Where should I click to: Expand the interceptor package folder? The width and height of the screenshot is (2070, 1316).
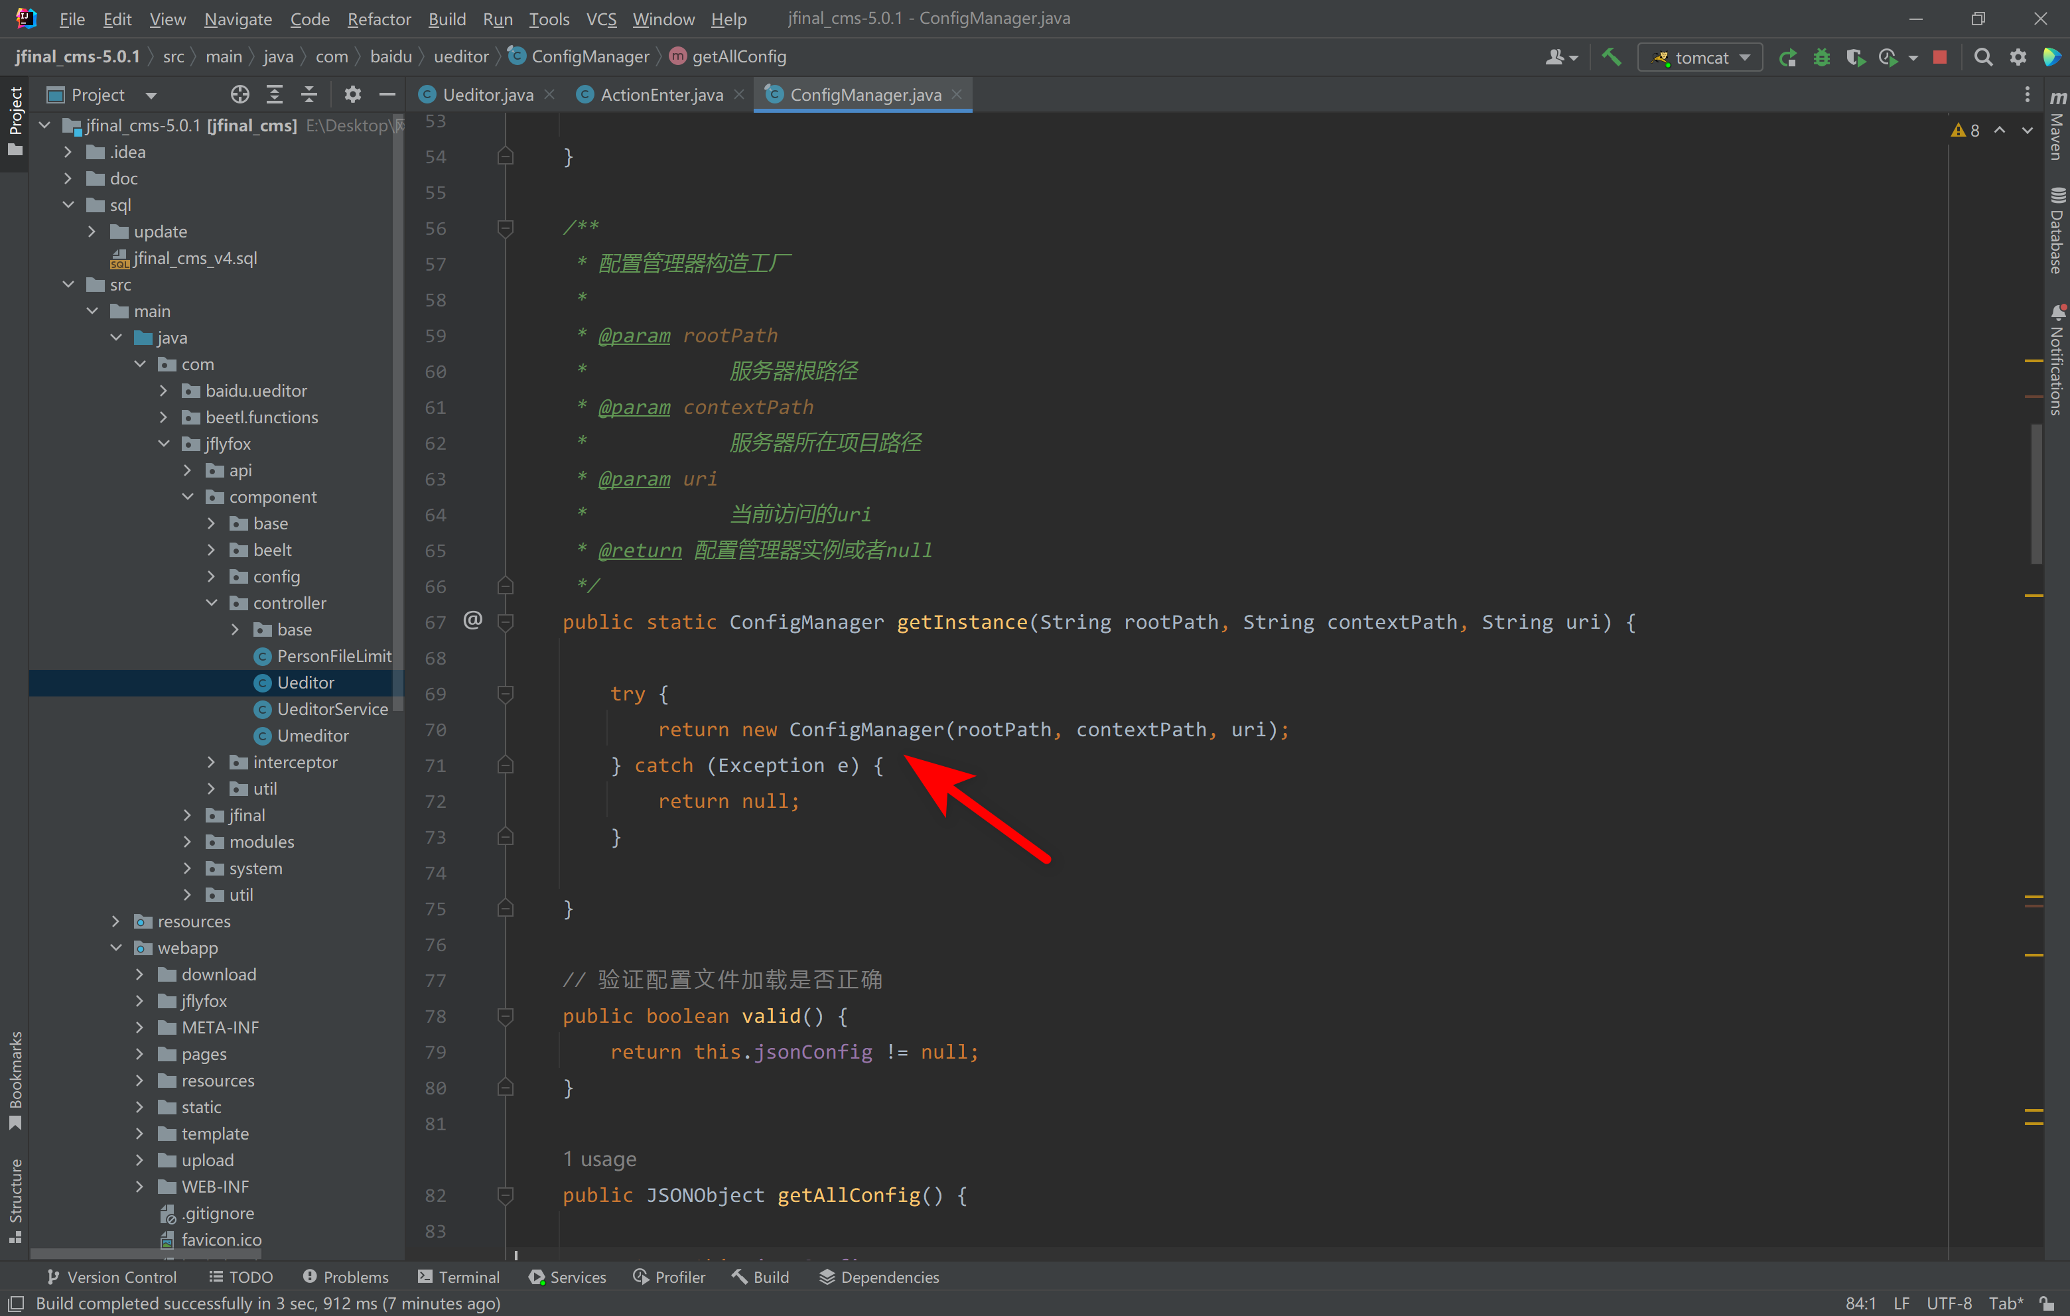[x=212, y=762]
